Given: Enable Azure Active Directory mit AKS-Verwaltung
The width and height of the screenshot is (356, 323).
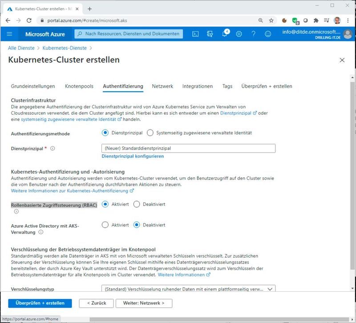Looking at the screenshot, I should pyautogui.click(x=105, y=225).
